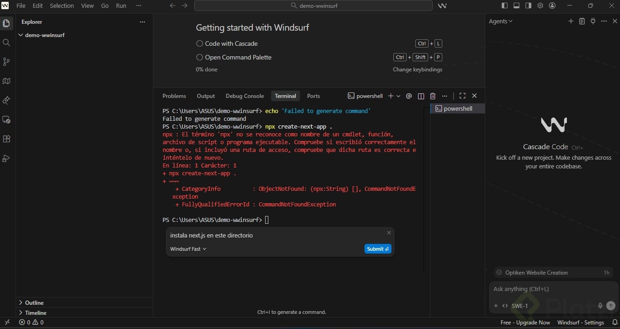The height and width of the screenshot is (329, 620).
Task: Open Explorer more actions ellipsis
Action: point(142,22)
